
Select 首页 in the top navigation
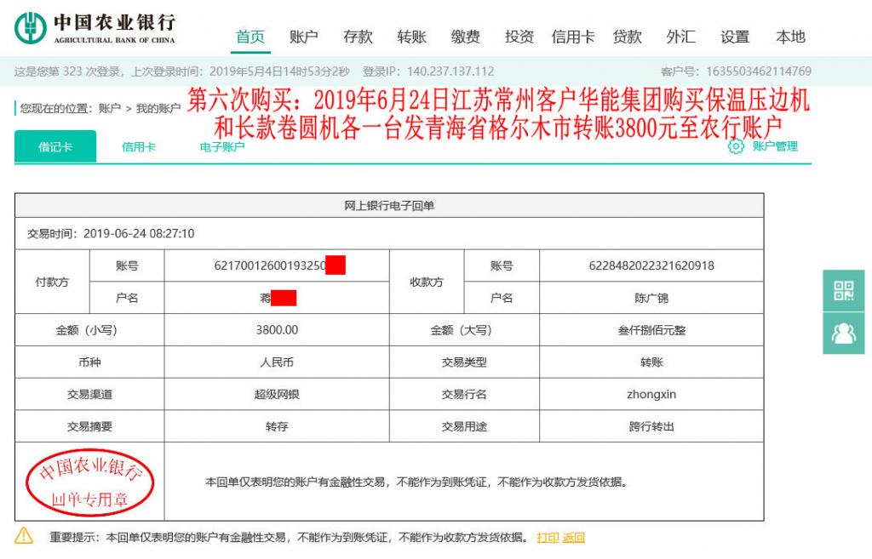click(250, 37)
